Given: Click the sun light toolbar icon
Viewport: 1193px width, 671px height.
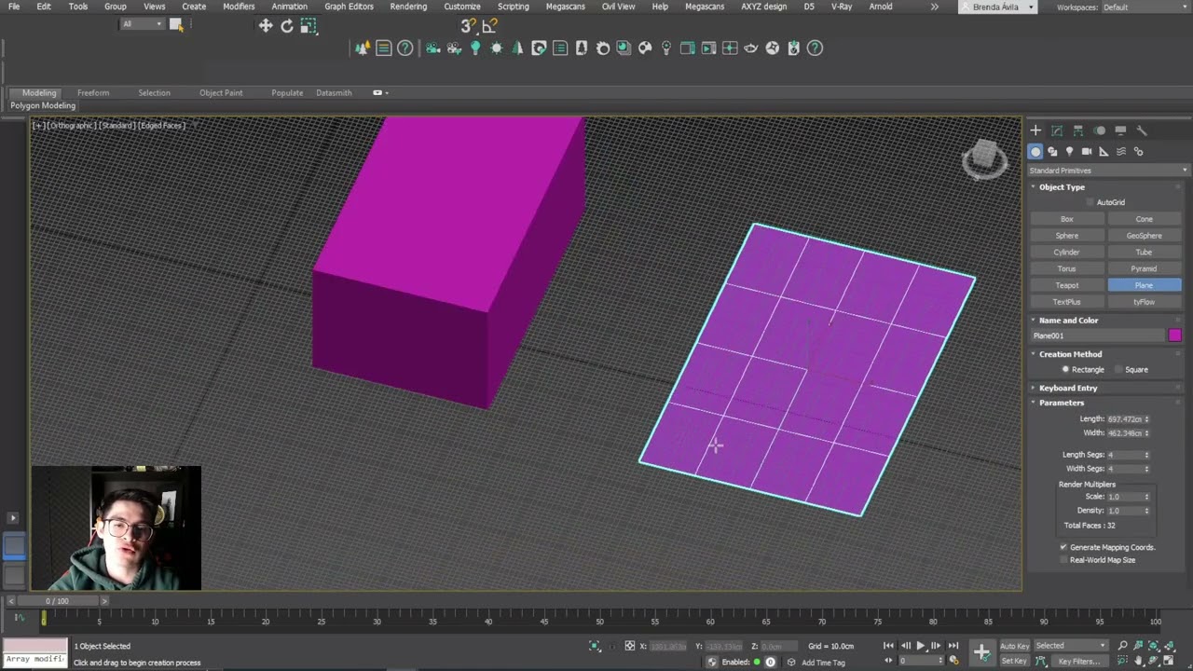Looking at the screenshot, I should pyautogui.click(x=496, y=48).
